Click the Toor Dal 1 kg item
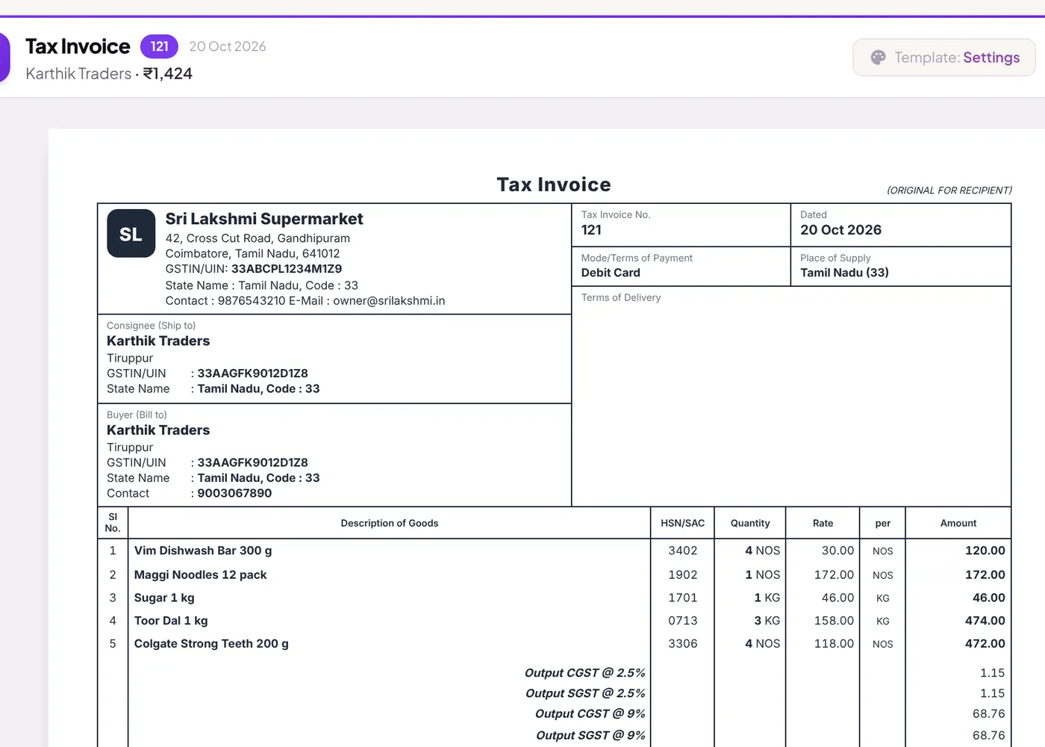Image resolution: width=1045 pixels, height=747 pixels. 171,621
